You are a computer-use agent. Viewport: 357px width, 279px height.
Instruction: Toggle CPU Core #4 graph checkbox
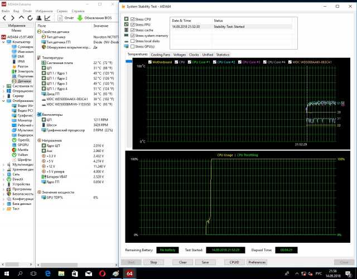265,62
